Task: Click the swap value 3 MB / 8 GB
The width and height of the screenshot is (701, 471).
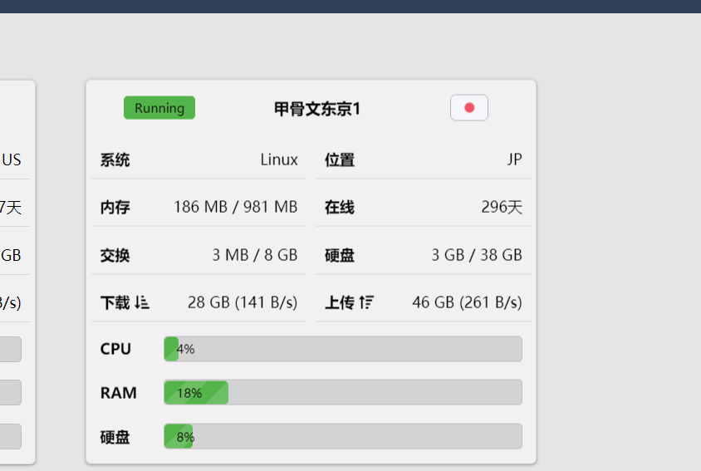Action: click(x=255, y=255)
